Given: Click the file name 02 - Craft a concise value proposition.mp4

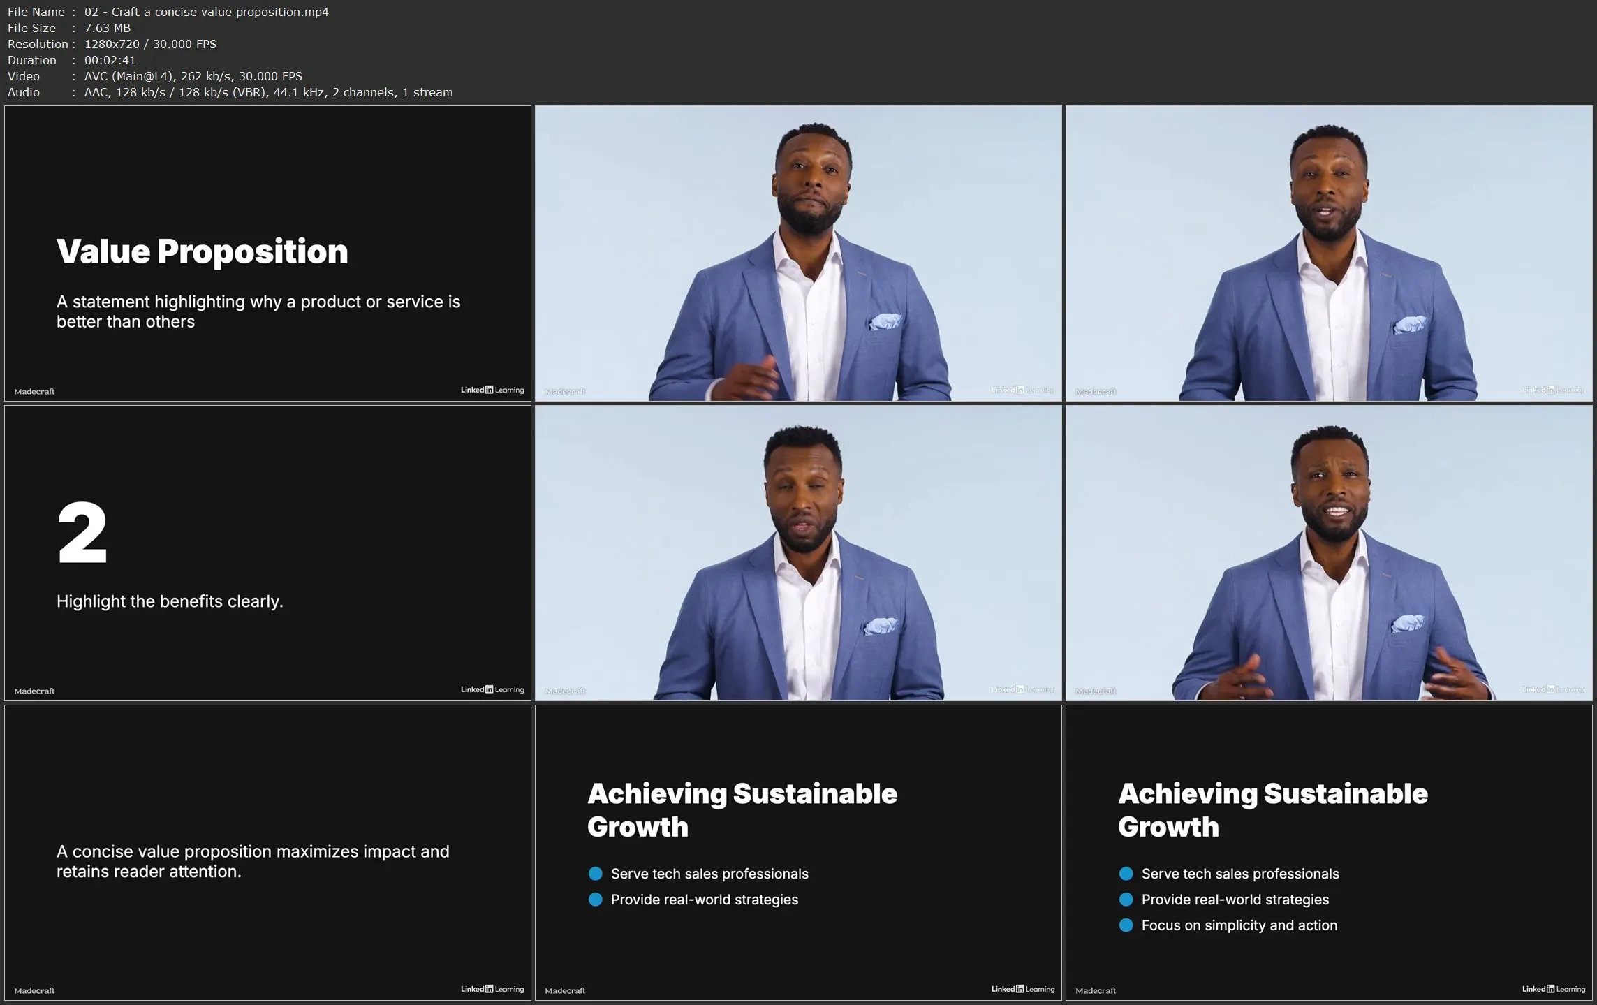Looking at the screenshot, I should 206,12.
